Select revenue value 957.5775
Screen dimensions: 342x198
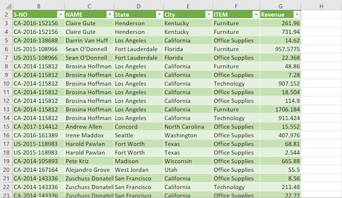click(x=281, y=49)
